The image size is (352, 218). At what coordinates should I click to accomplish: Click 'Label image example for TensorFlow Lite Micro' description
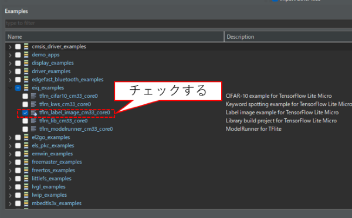click(x=282, y=113)
